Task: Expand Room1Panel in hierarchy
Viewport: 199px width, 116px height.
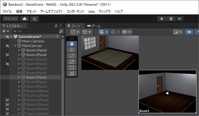Action: [19, 50]
